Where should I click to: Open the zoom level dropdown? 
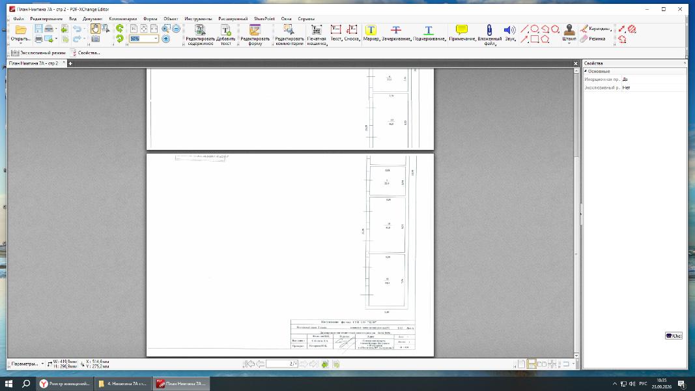pyautogui.click(x=156, y=39)
